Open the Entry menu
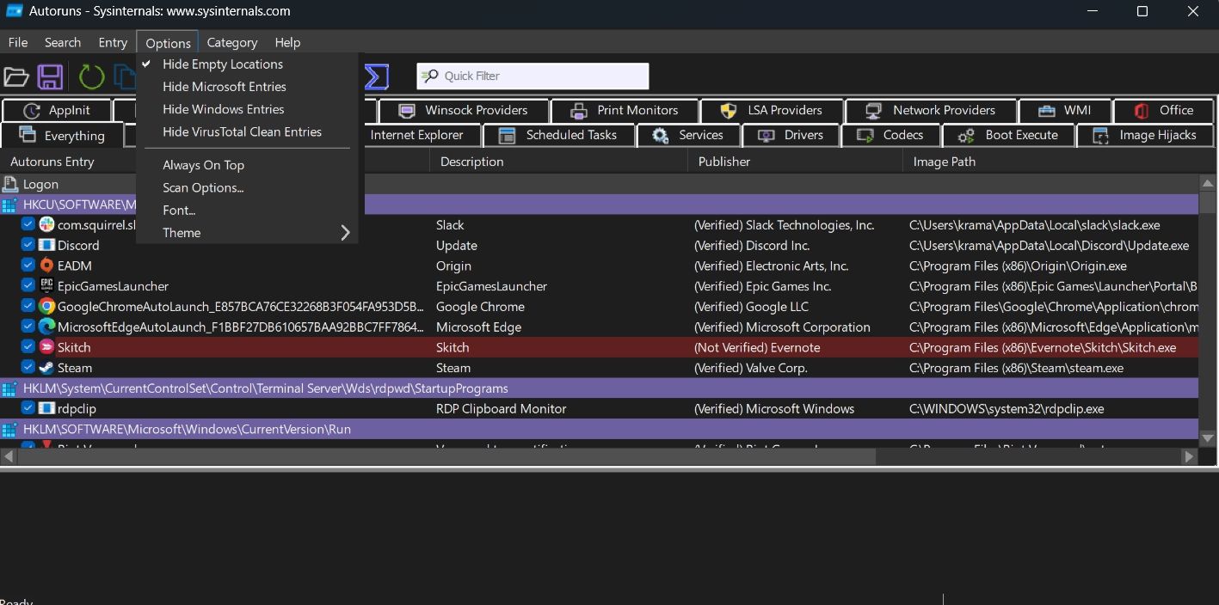The height and width of the screenshot is (605, 1219). 113,42
